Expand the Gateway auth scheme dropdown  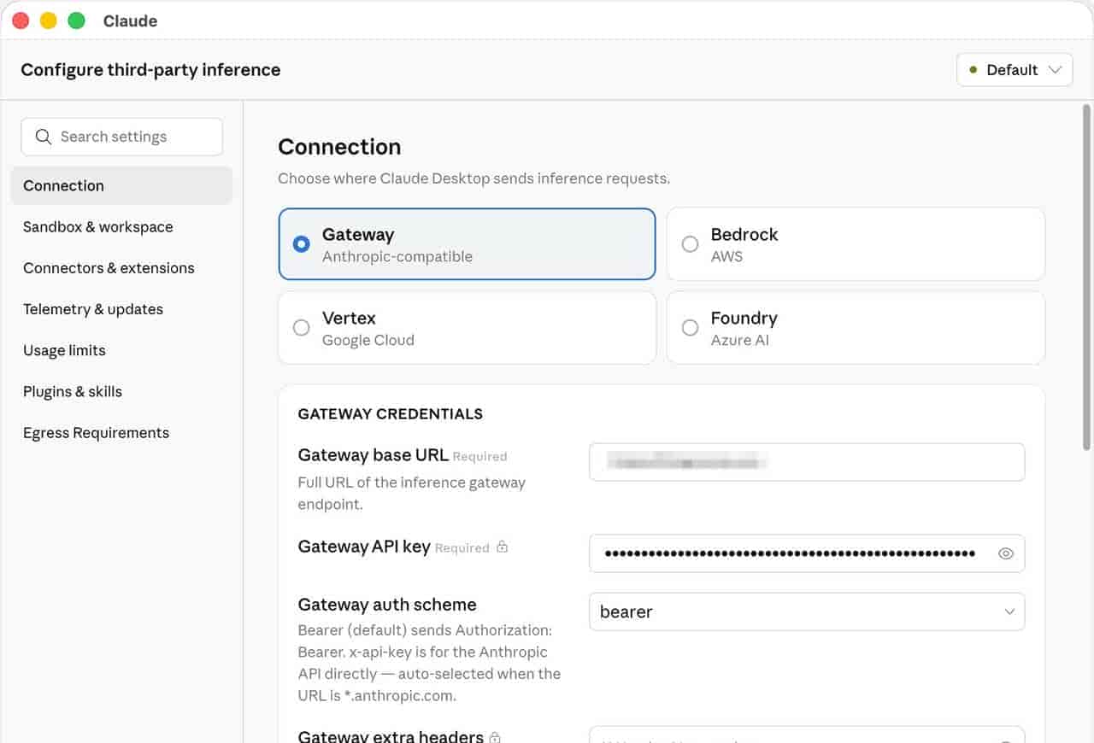(x=807, y=611)
